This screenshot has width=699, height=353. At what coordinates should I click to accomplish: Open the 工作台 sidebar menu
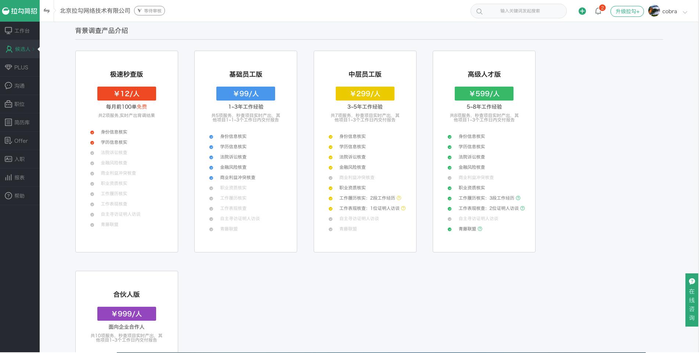tap(20, 31)
